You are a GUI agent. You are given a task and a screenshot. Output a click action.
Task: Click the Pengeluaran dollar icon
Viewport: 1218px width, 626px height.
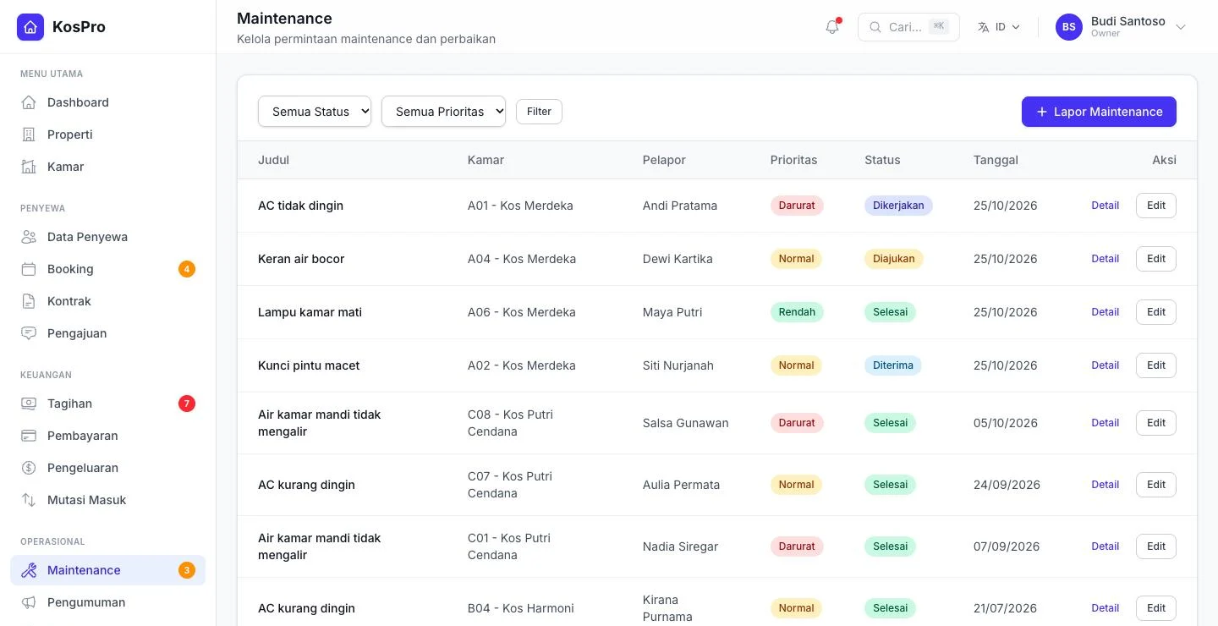click(x=29, y=468)
